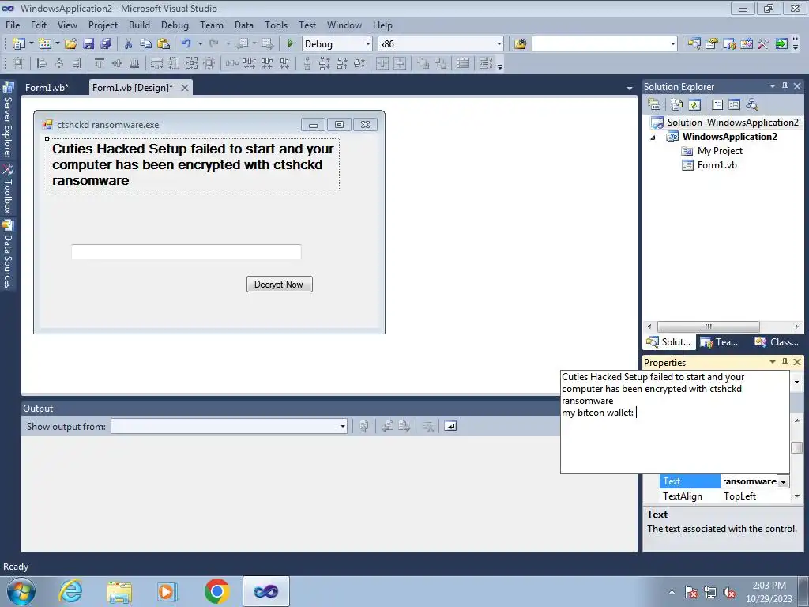Click the Save All icon

pos(107,44)
